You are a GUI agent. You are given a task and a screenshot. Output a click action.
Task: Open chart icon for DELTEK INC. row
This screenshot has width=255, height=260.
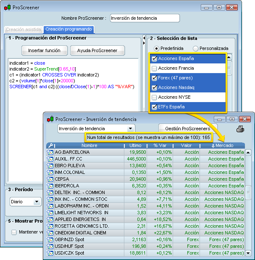pyautogui.click(x=50, y=192)
